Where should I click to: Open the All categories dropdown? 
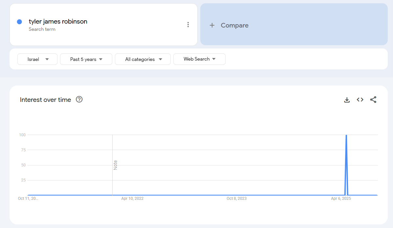tap(142, 59)
